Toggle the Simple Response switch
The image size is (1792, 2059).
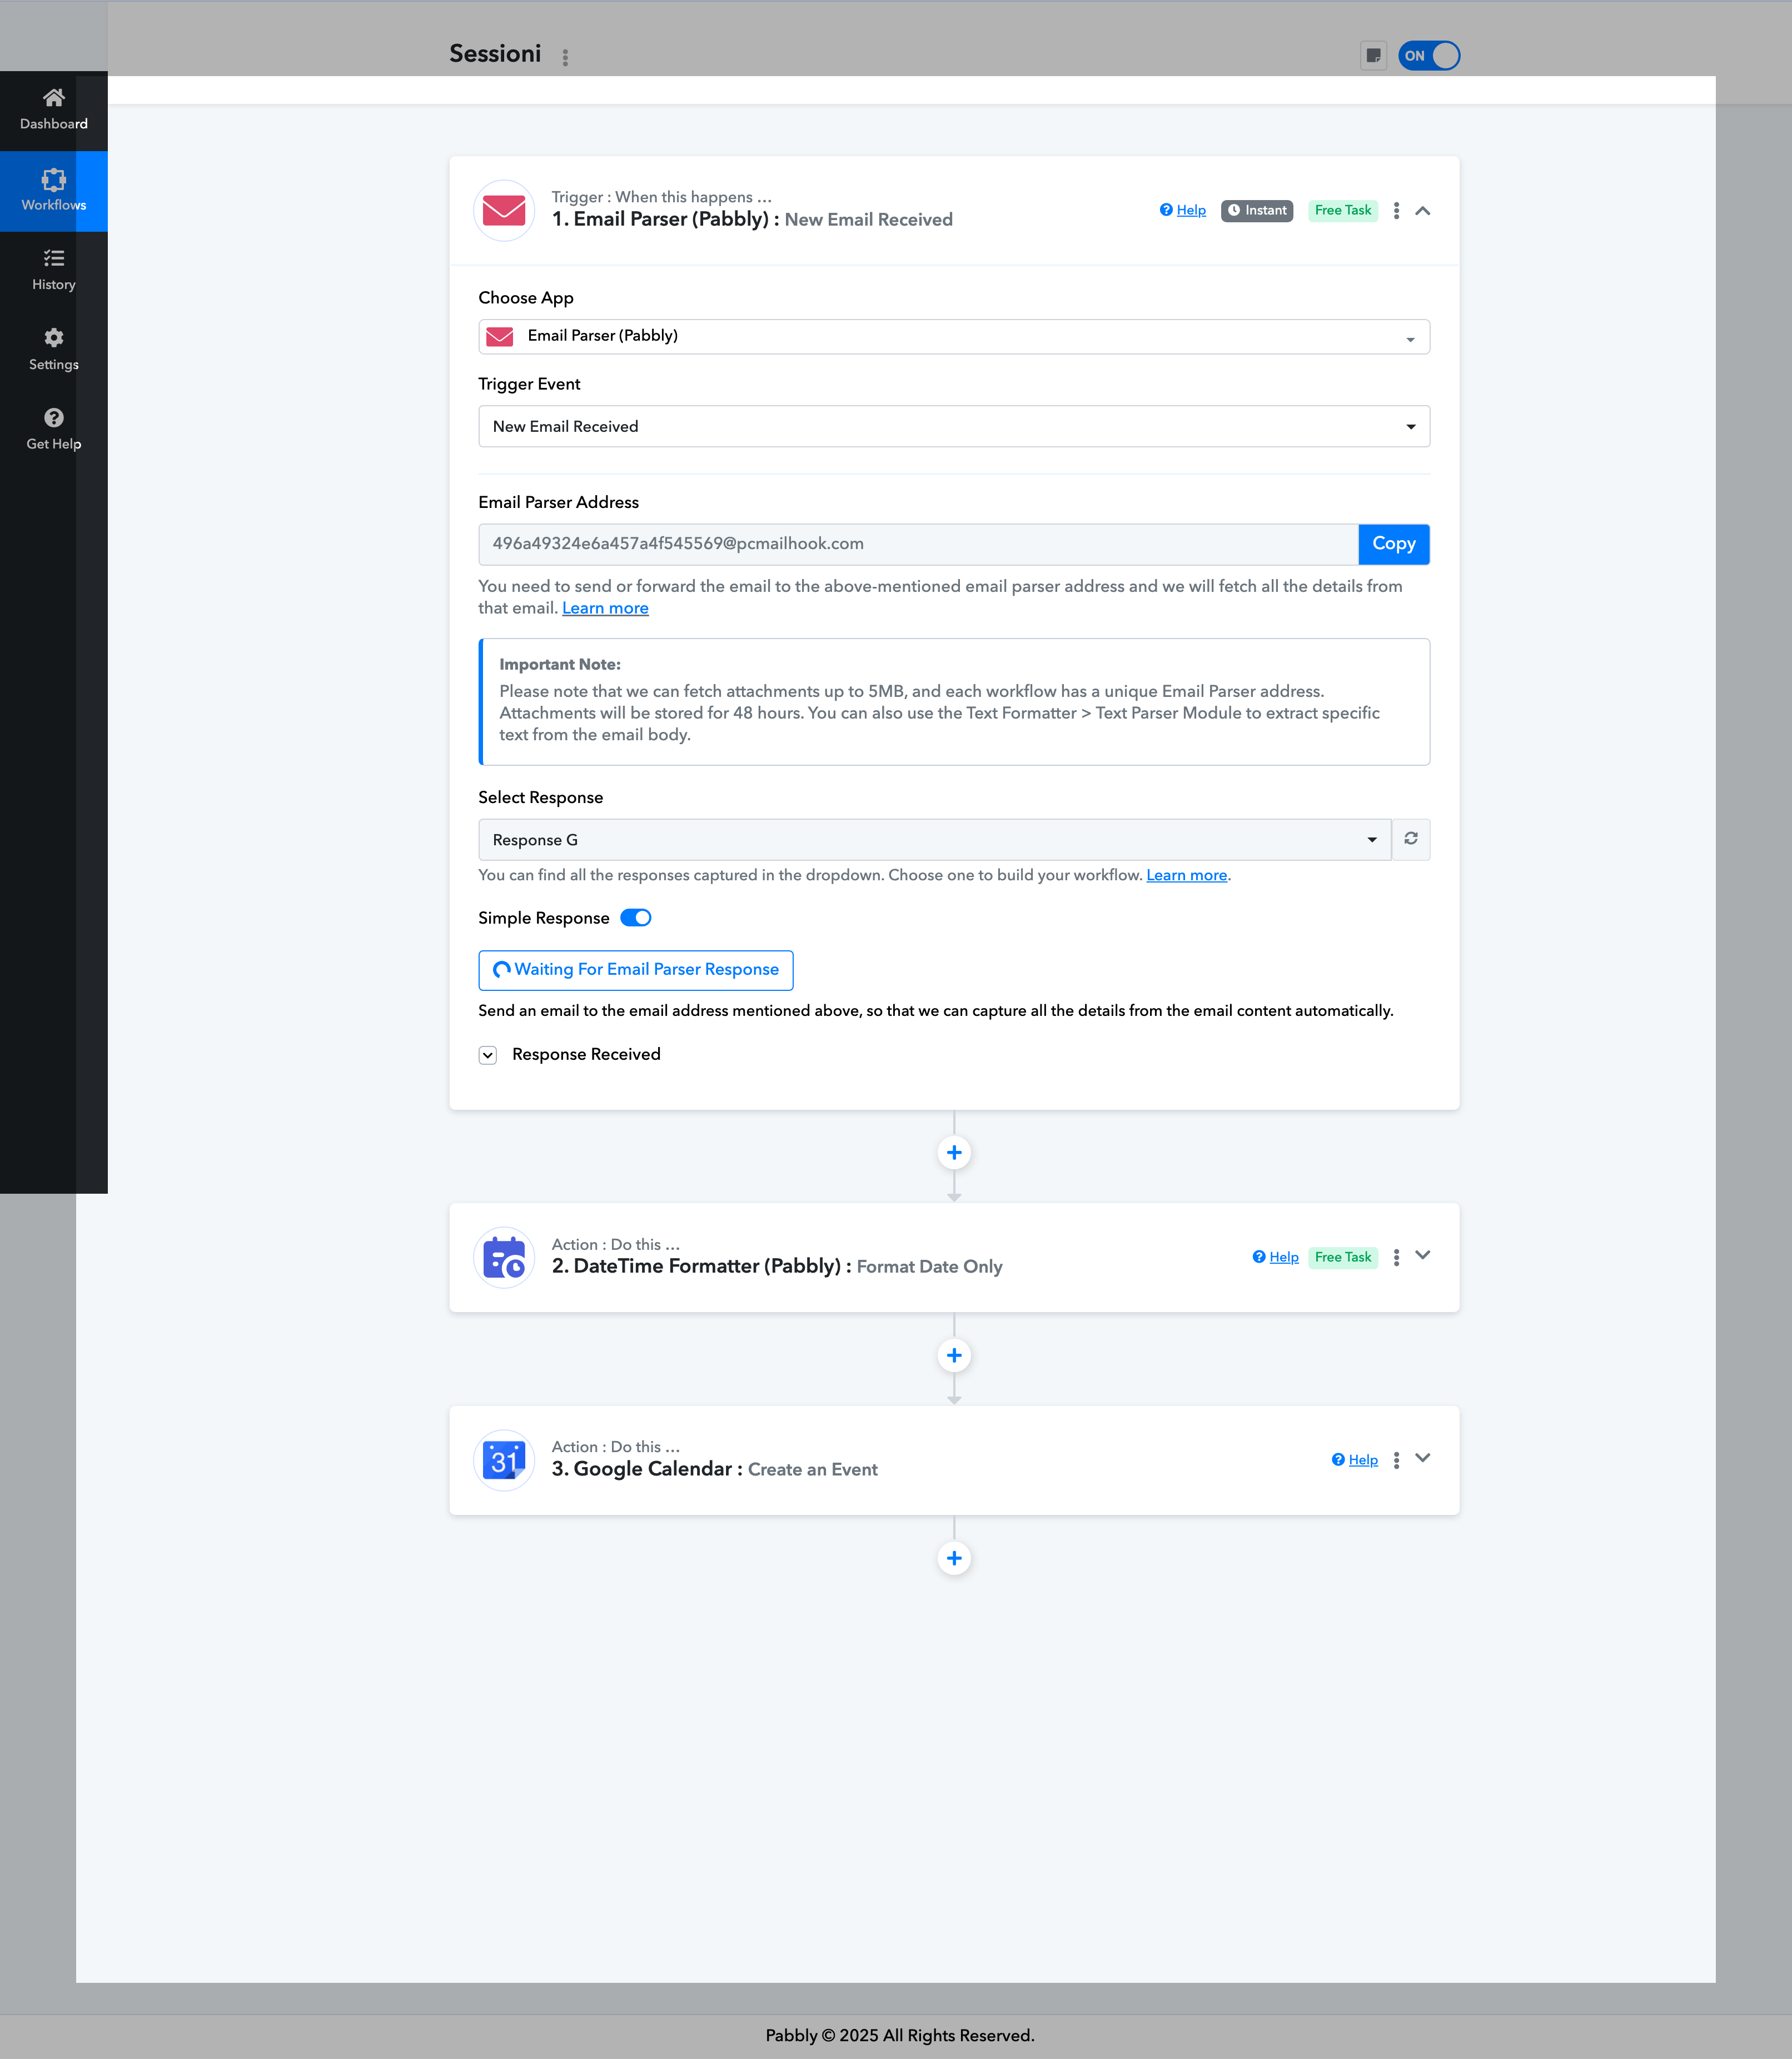636,918
